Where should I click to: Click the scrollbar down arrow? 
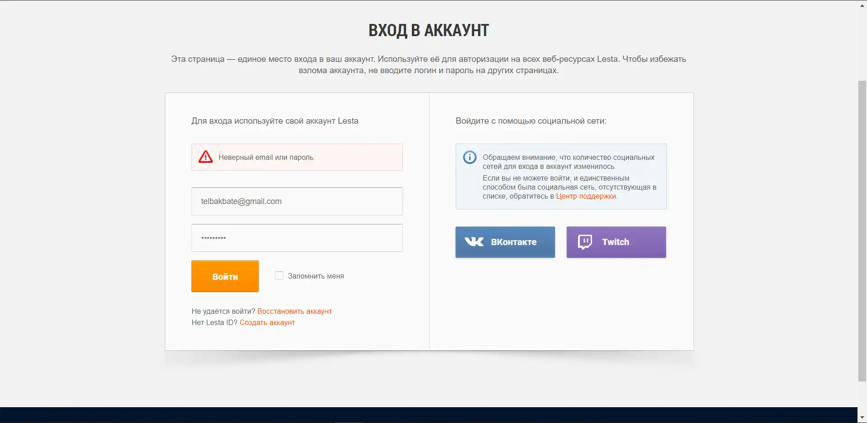coord(862,418)
